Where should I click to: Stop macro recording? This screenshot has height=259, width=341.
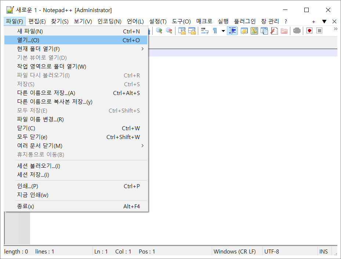click(319, 31)
